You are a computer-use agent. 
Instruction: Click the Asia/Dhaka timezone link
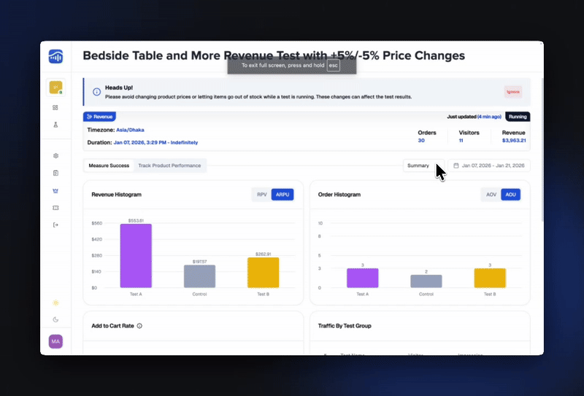tap(132, 130)
